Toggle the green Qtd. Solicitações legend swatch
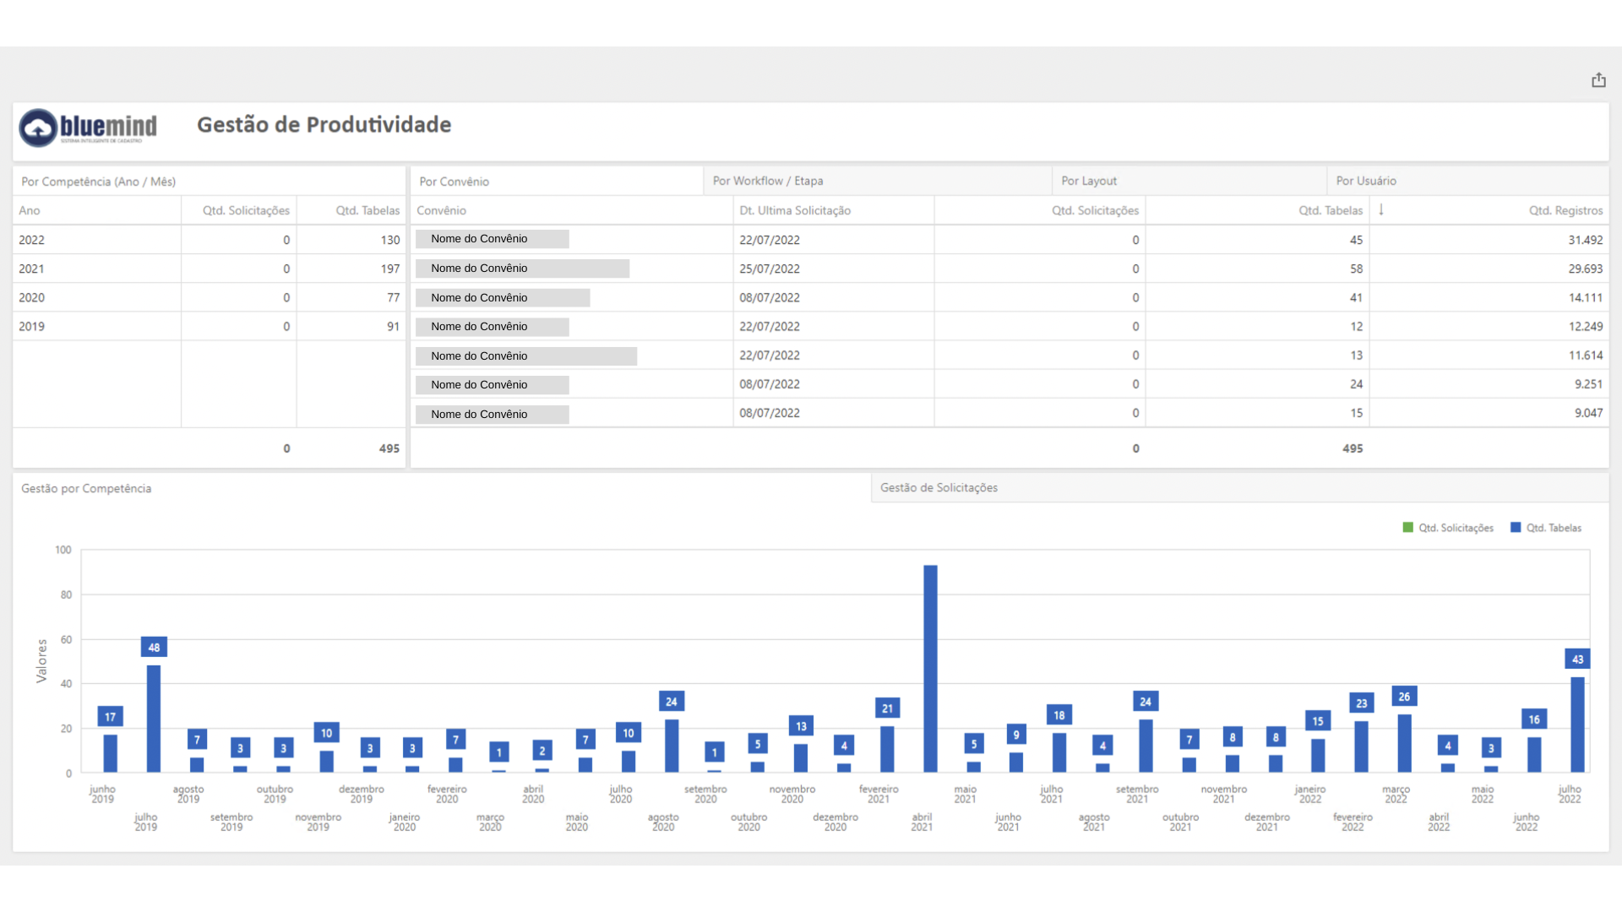The width and height of the screenshot is (1622, 912). pyautogui.click(x=1407, y=528)
